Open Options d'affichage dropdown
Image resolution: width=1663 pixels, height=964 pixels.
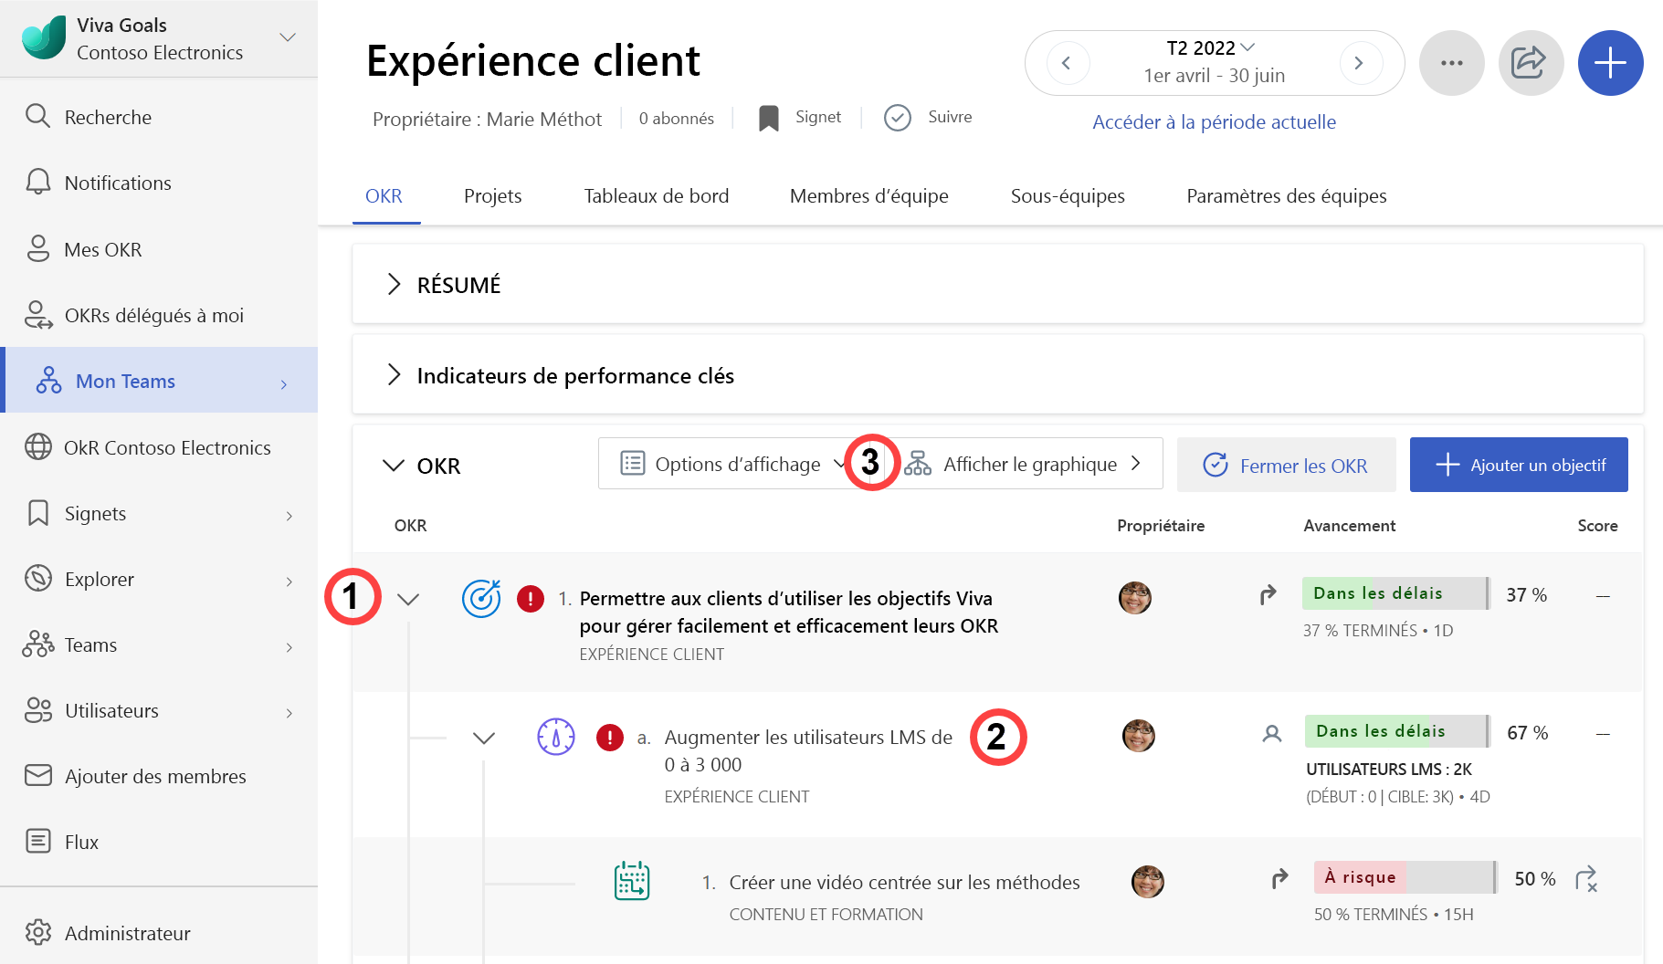pyautogui.click(x=733, y=464)
